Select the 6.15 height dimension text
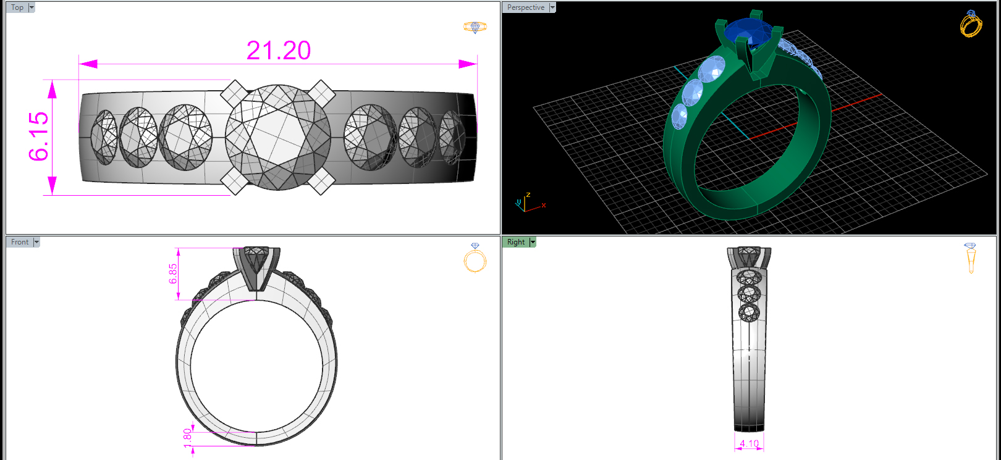The width and height of the screenshot is (1001, 460). pyautogui.click(x=38, y=136)
